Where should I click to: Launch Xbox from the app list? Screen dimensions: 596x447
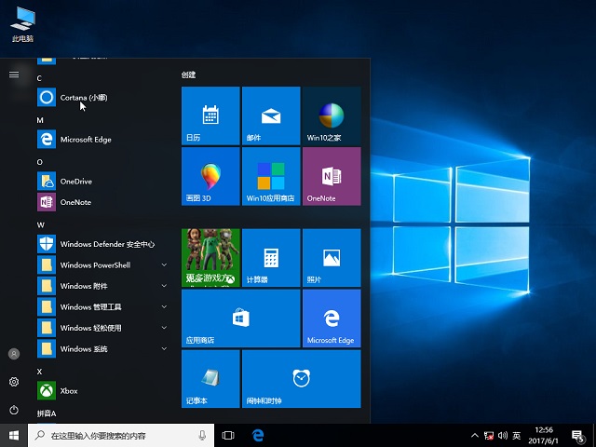pyautogui.click(x=102, y=390)
